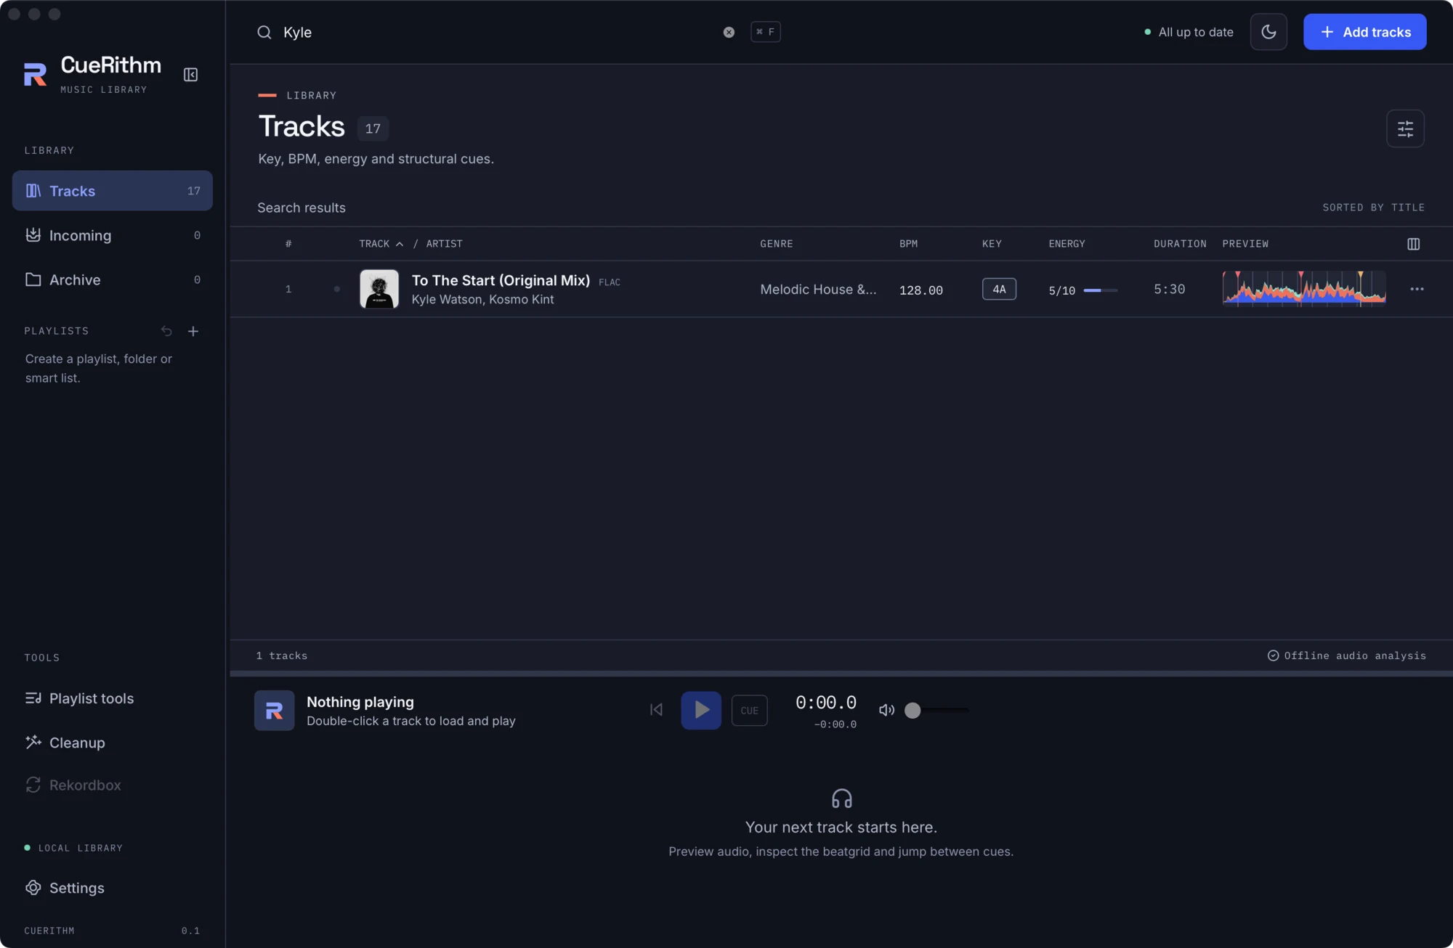
Task: Sort by the Key column header
Action: pyautogui.click(x=992, y=244)
